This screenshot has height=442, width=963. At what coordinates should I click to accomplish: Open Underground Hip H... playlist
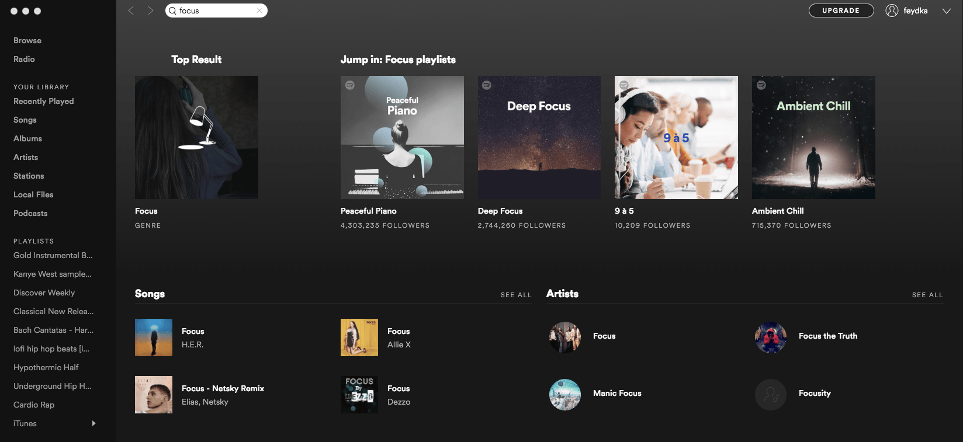[52, 386]
